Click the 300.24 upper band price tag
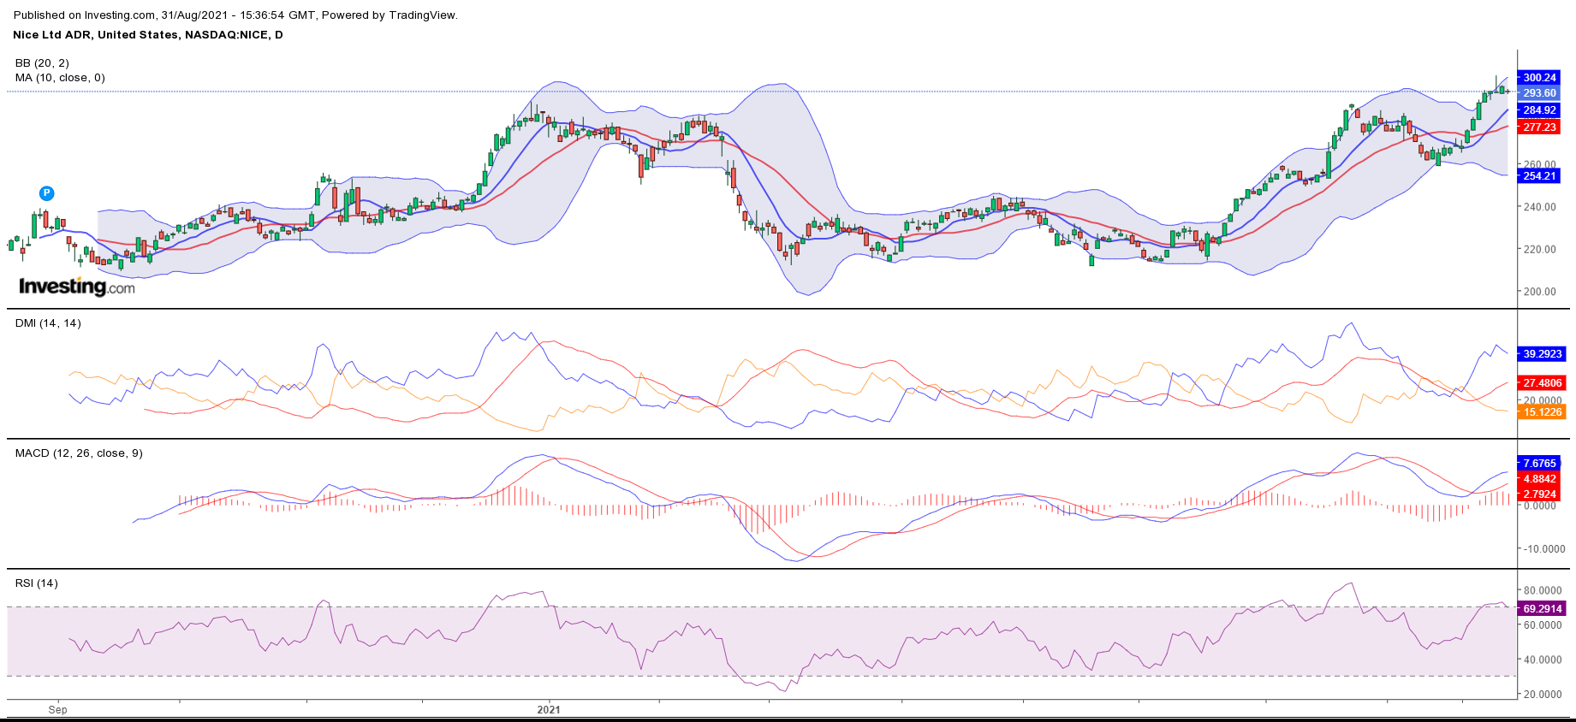Viewport: 1576px width, 722px height. pos(1539,78)
